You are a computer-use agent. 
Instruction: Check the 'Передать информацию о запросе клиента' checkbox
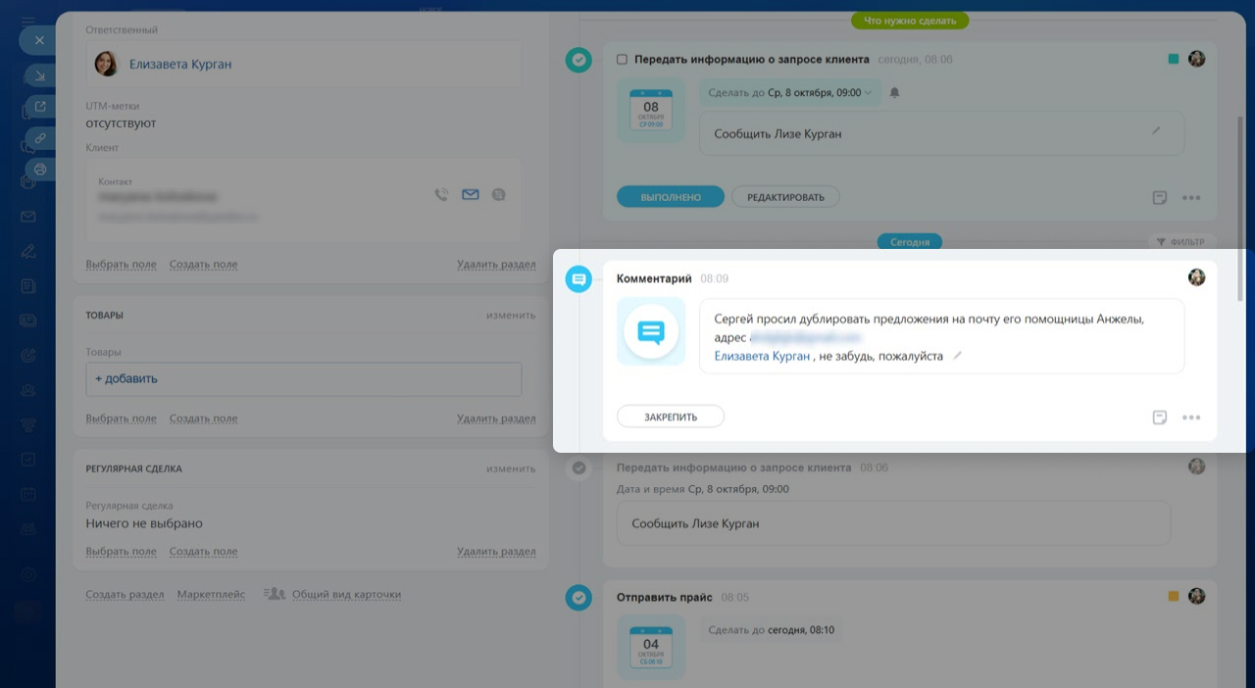(622, 60)
